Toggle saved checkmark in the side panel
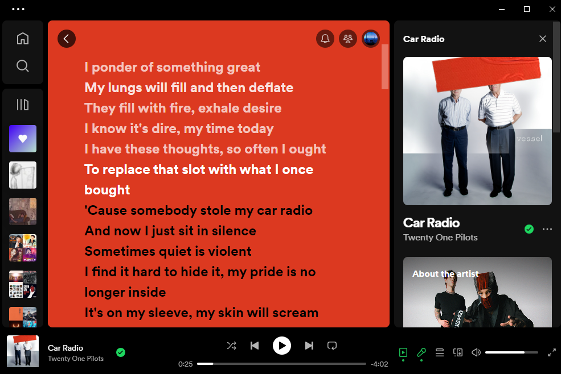This screenshot has width=561, height=374. (x=529, y=229)
